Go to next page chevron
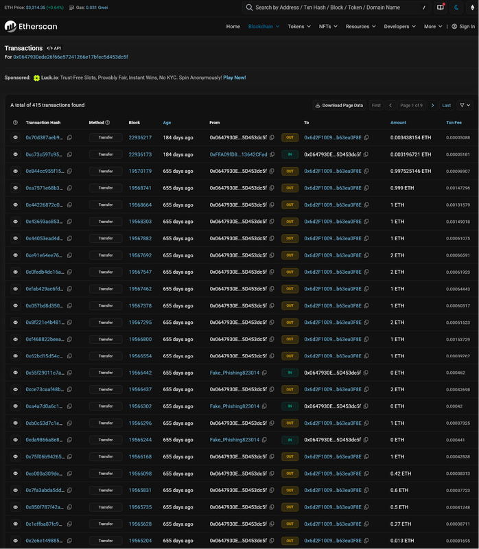479x549 pixels. click(433, 106)
